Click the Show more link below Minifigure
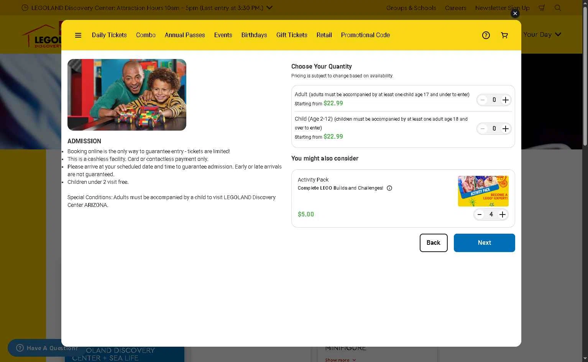The width and height of the screenshot is (588, 362). (x=340, y=360)
